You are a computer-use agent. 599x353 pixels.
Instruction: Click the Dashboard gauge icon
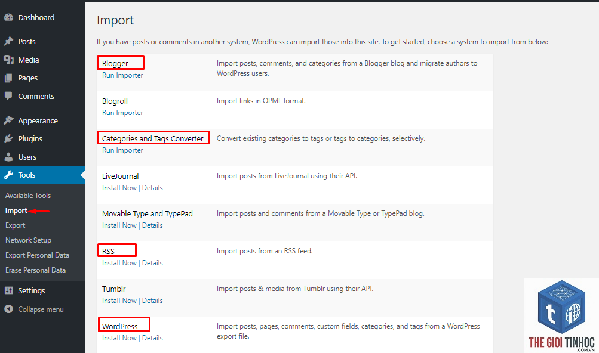(8, 17)
